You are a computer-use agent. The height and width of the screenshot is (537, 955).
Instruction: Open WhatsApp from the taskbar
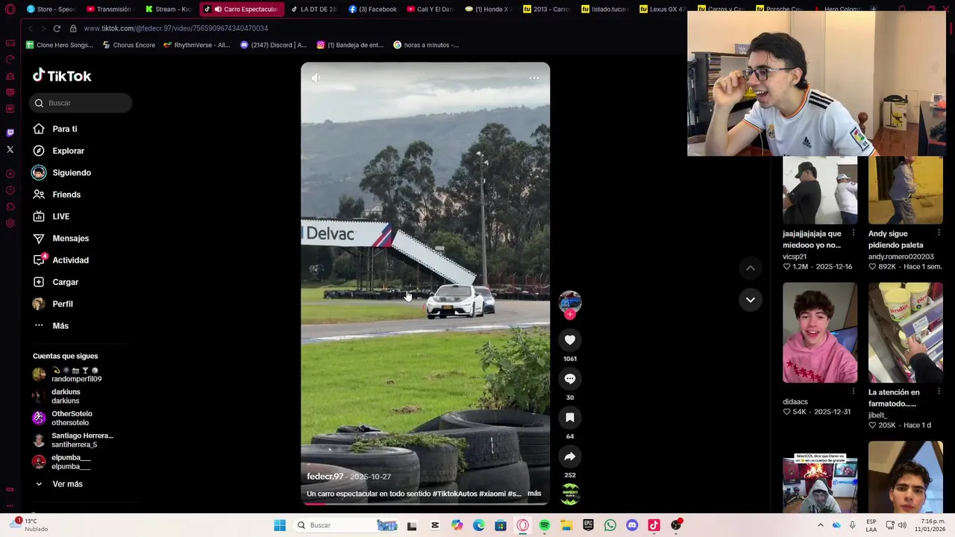[x=610, y=525]
